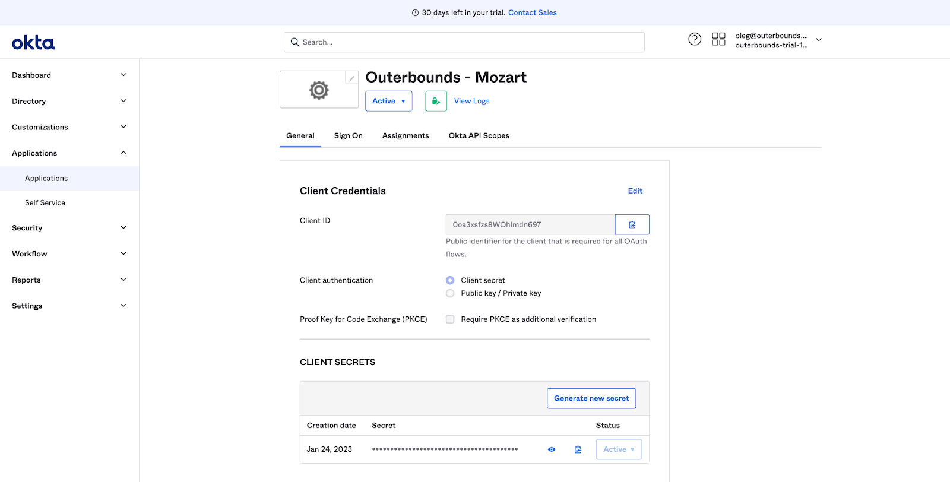The width and height of the screenshot is (950, 482).
Task: Expand the Dashboard menu
Action: point(69,75)
